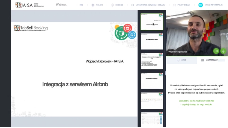228x128 pixels.
Task: Click the green package circle graphic on slide
Action: click(x=121, y=33)
